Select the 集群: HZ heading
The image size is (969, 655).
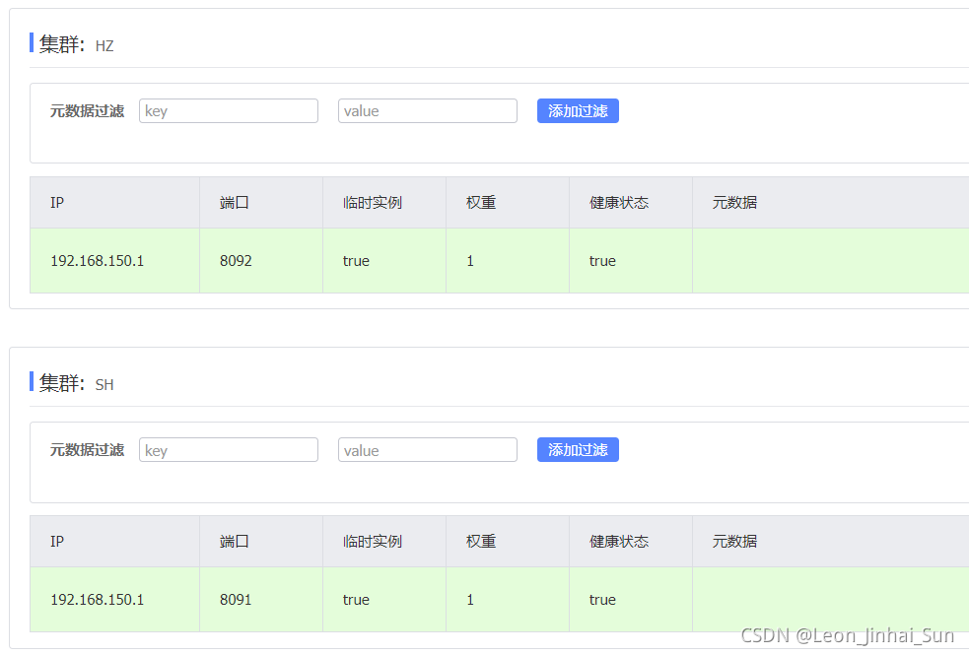coord(76,44)
